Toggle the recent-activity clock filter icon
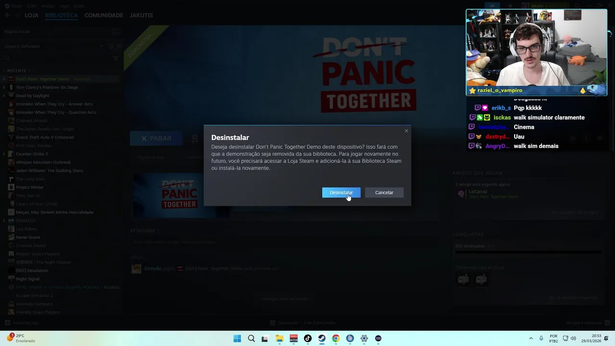615x346 pixels. click(111, 46)
